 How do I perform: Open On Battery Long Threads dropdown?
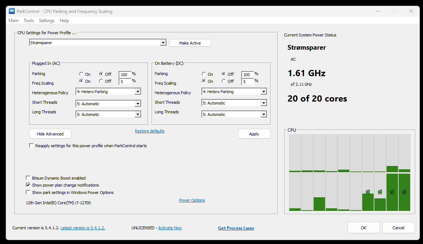[264, 114]
